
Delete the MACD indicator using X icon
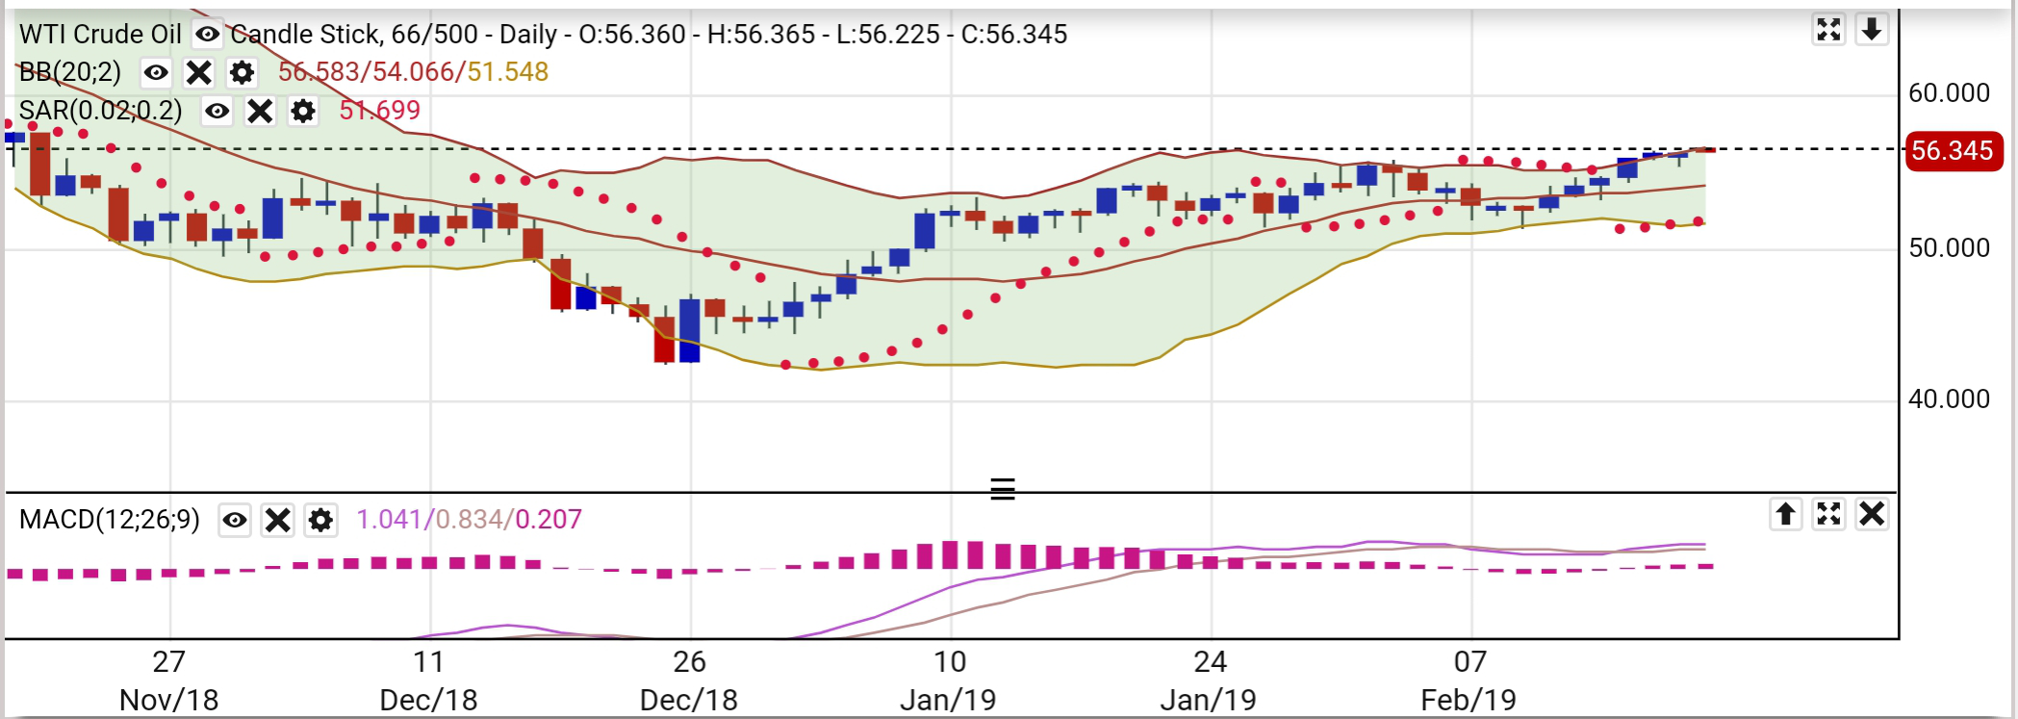[277, 521]
